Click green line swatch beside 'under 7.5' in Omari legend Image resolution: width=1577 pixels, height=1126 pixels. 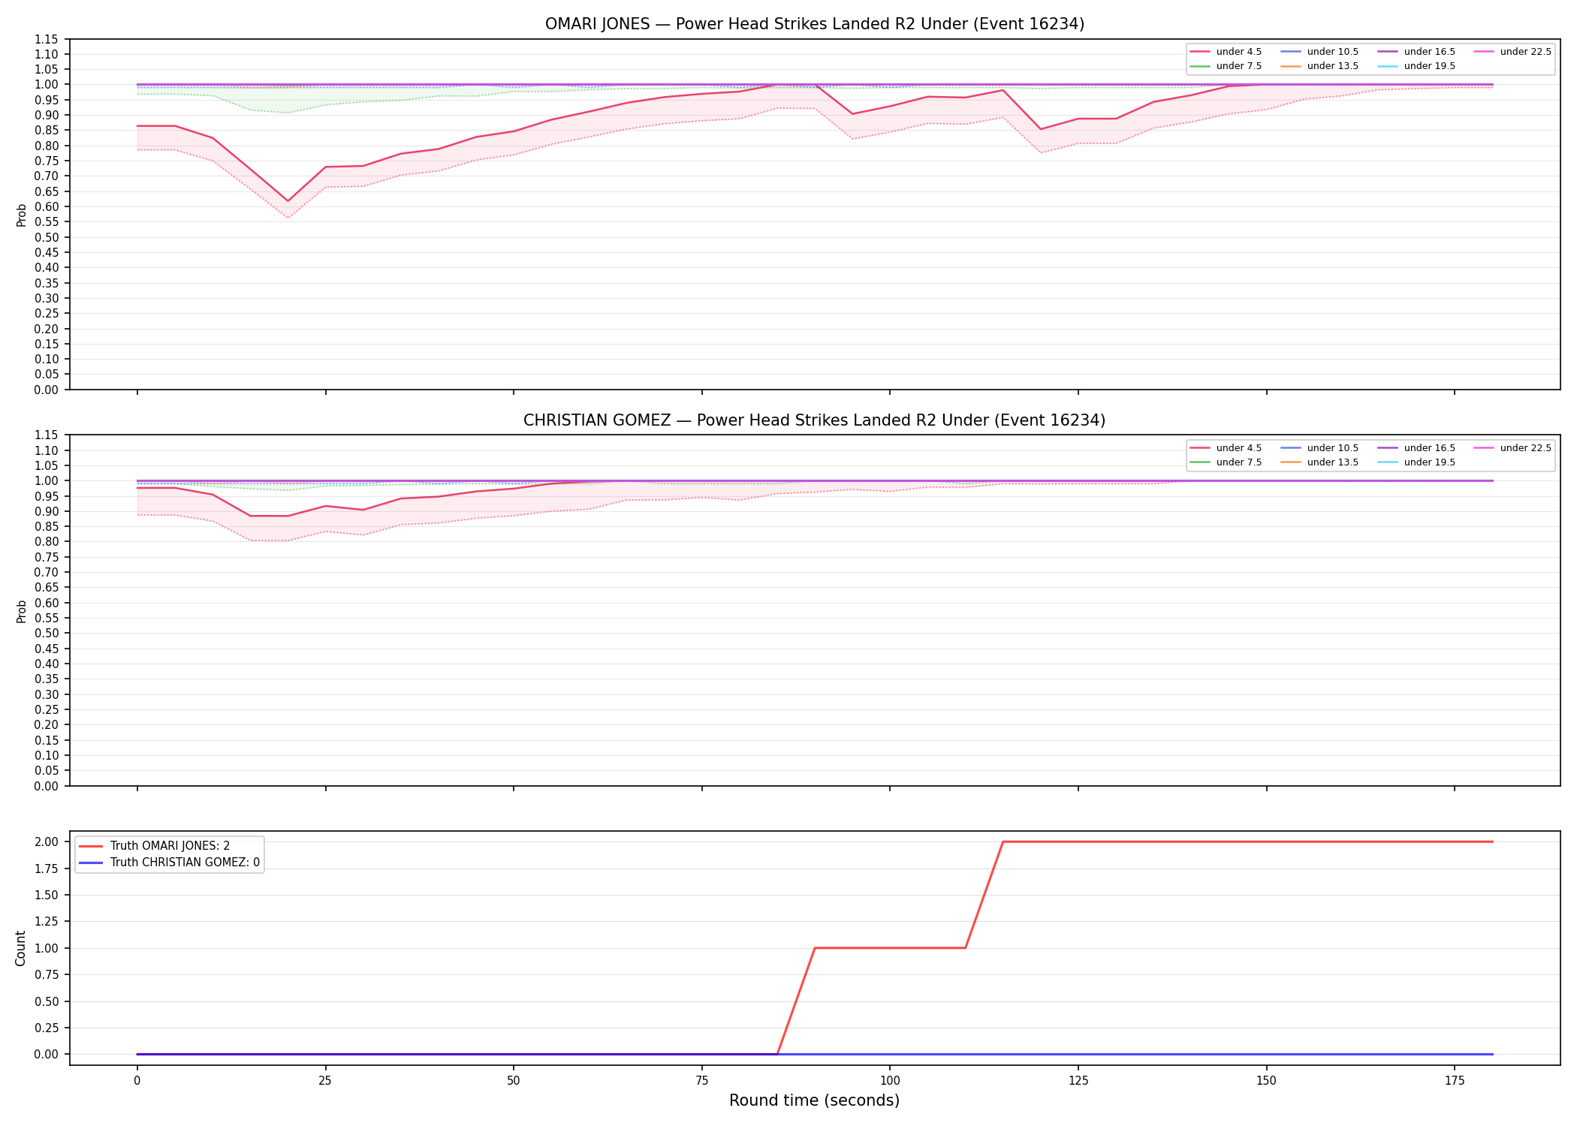point(1200,66)
